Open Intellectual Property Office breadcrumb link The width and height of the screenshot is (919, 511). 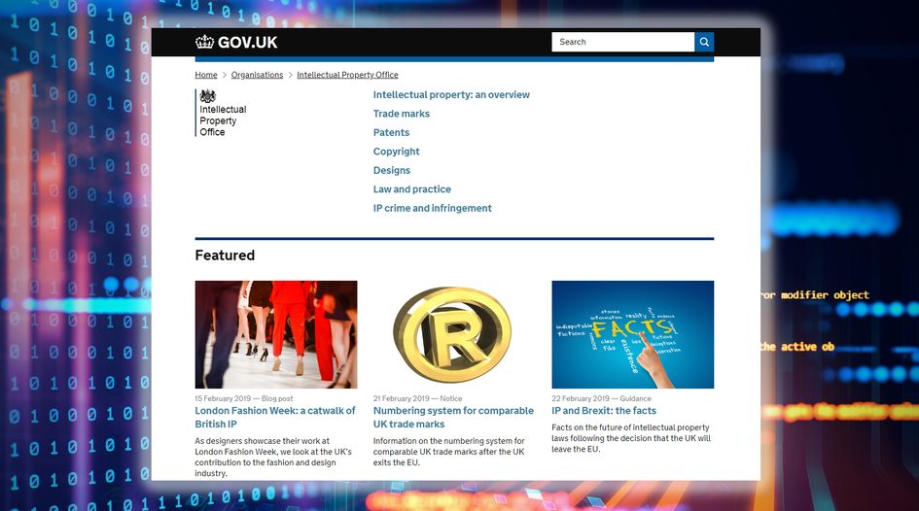pyautogui.click(x=347, y=75)
